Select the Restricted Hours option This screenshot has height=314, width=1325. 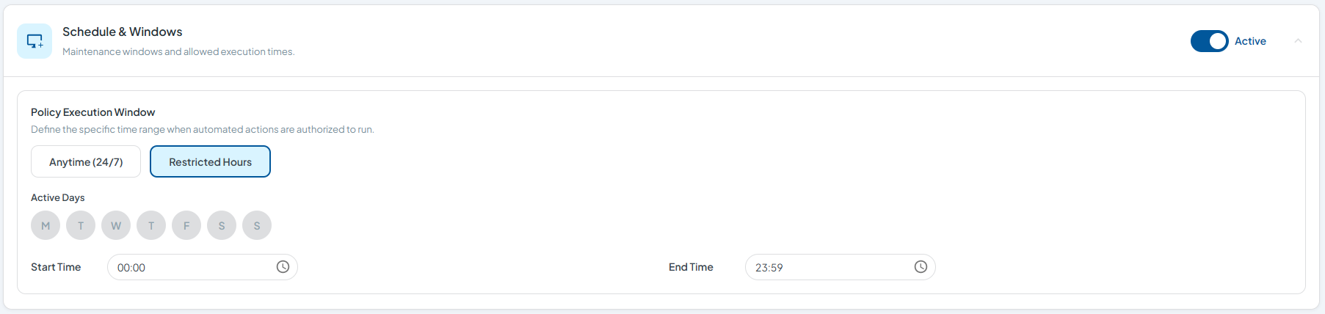(210, 161)
